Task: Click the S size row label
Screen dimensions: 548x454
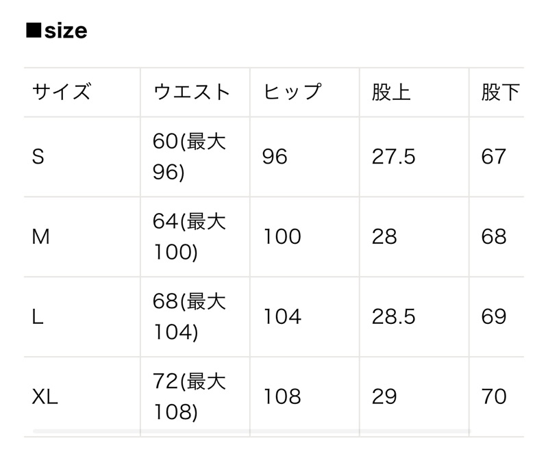Action: [x=38, y=157]
